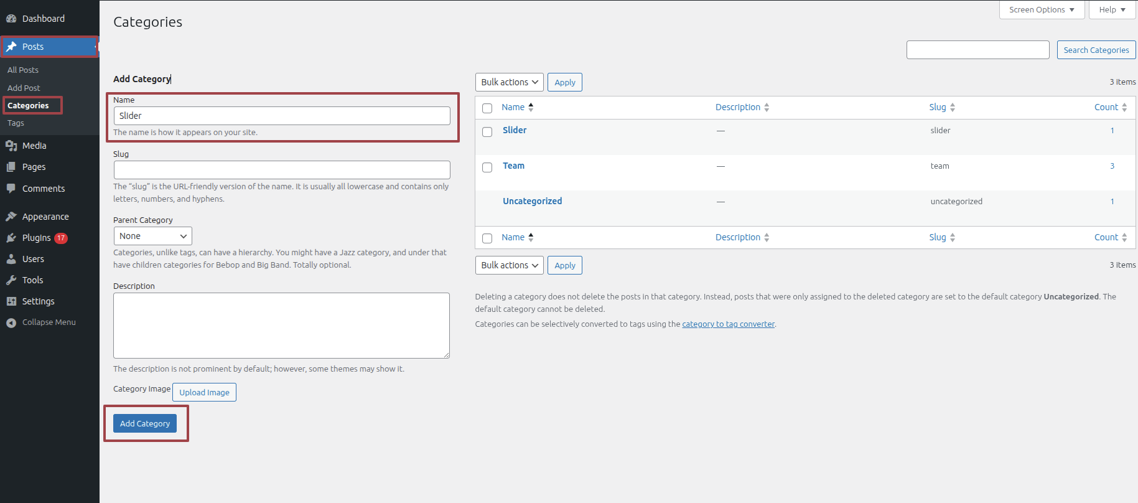Screen dimensions: 1138x503
Task: Click the Media icon in sidebar
Action: (11, 146)
